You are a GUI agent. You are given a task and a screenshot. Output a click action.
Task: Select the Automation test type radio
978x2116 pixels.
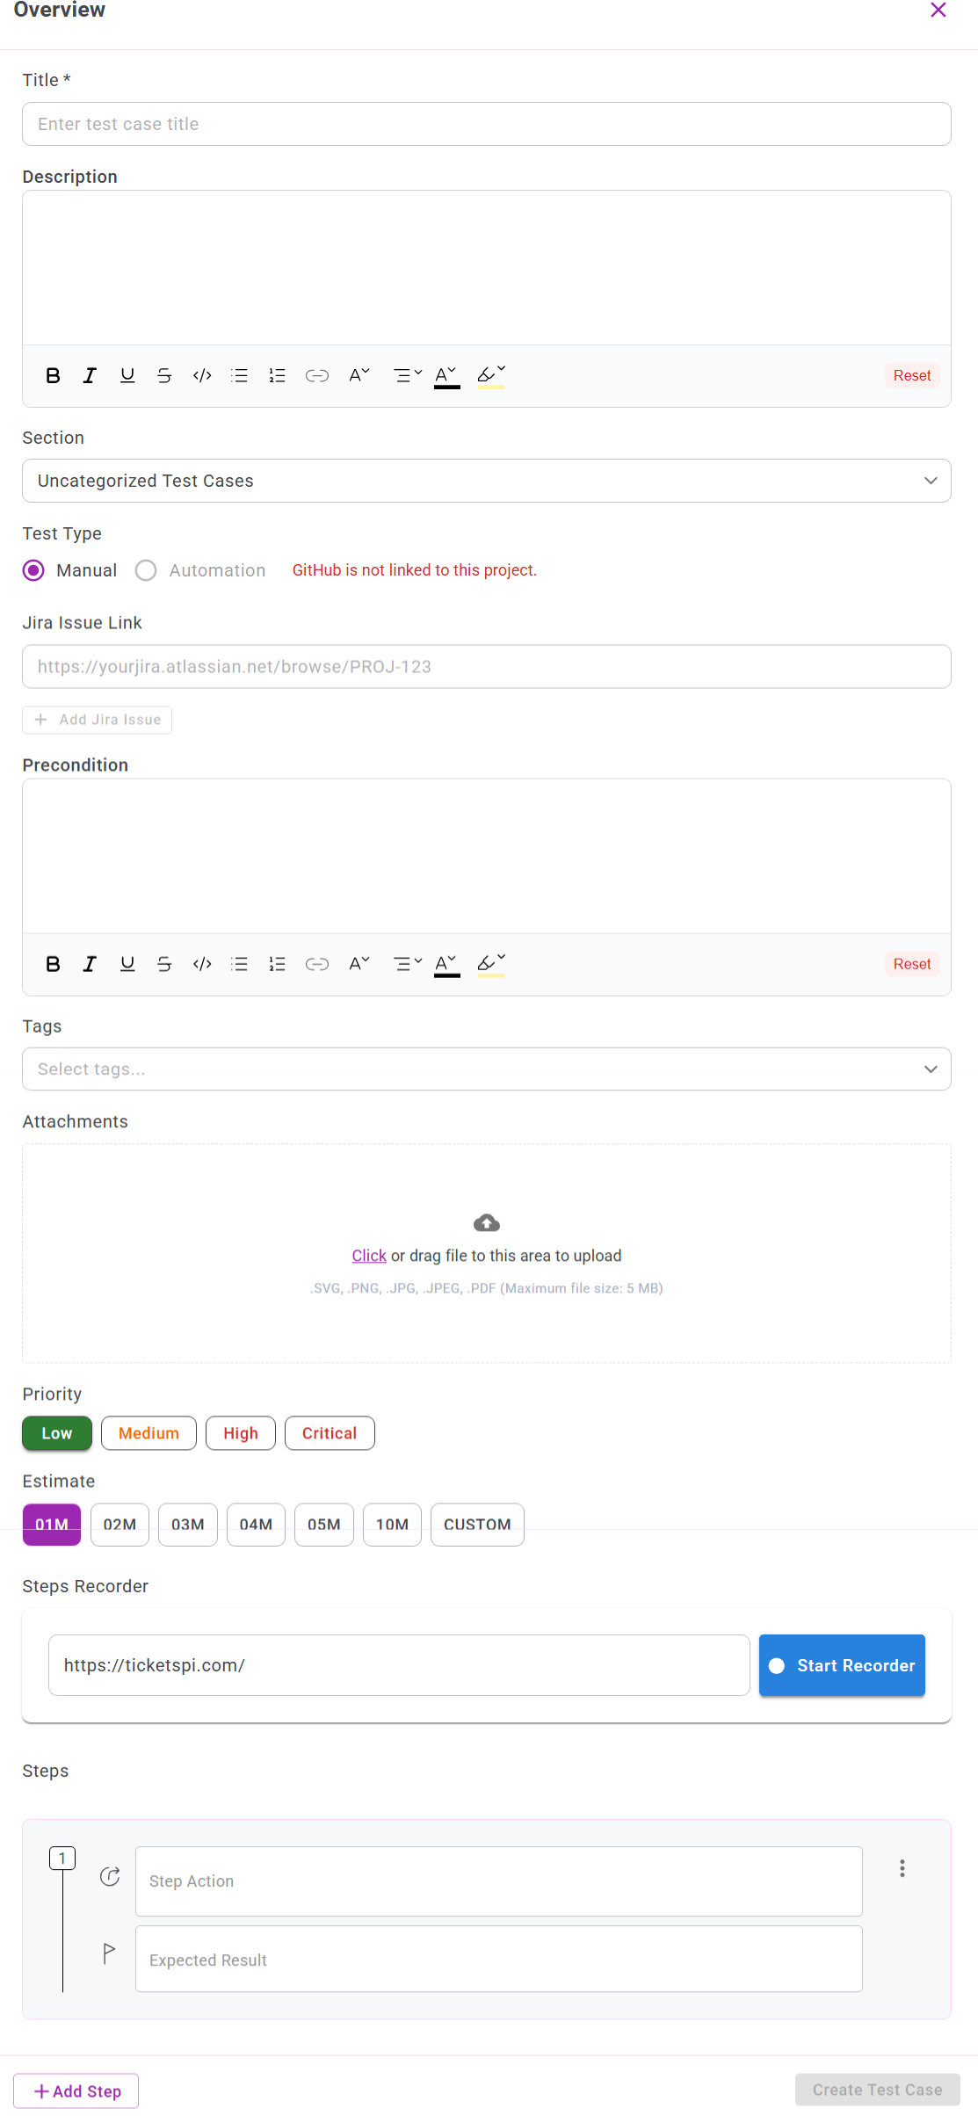[146, 571]
